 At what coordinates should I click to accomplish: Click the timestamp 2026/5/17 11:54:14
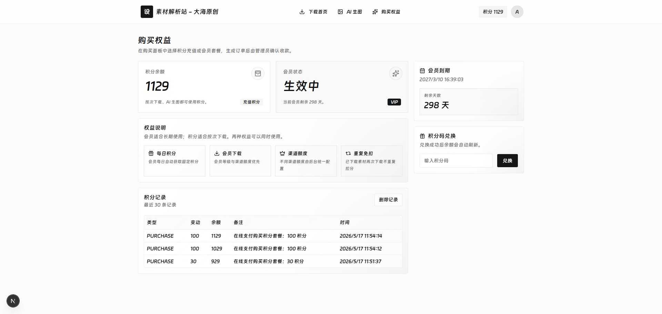pos(361,236)
